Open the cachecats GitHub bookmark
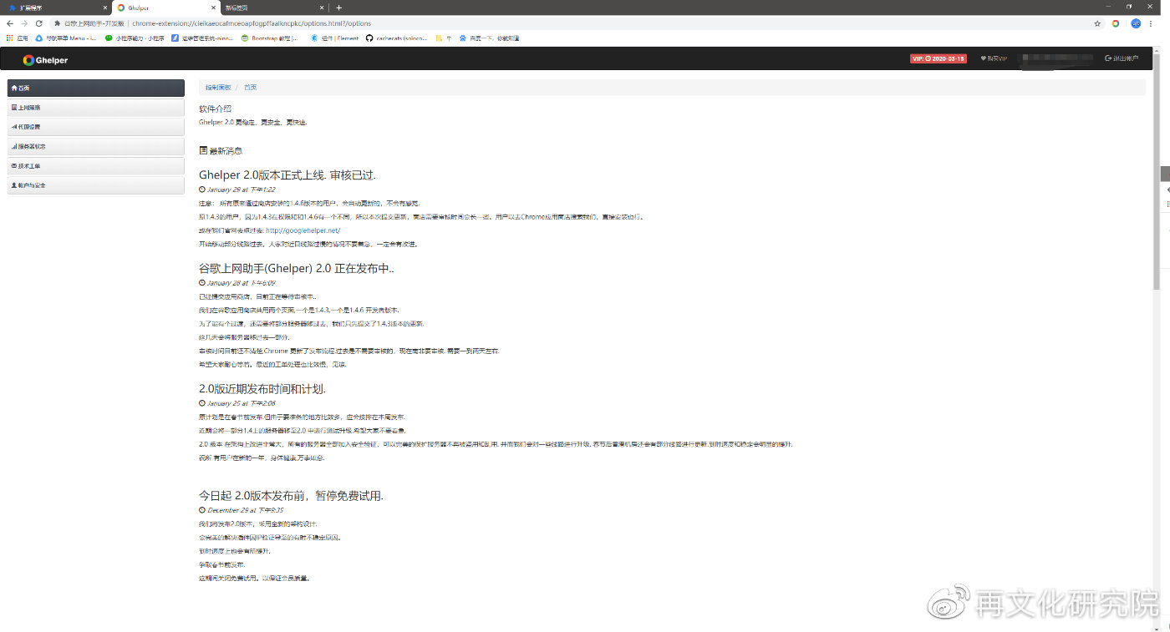This screenshot has width=1170, height=632. click(396, 38)
